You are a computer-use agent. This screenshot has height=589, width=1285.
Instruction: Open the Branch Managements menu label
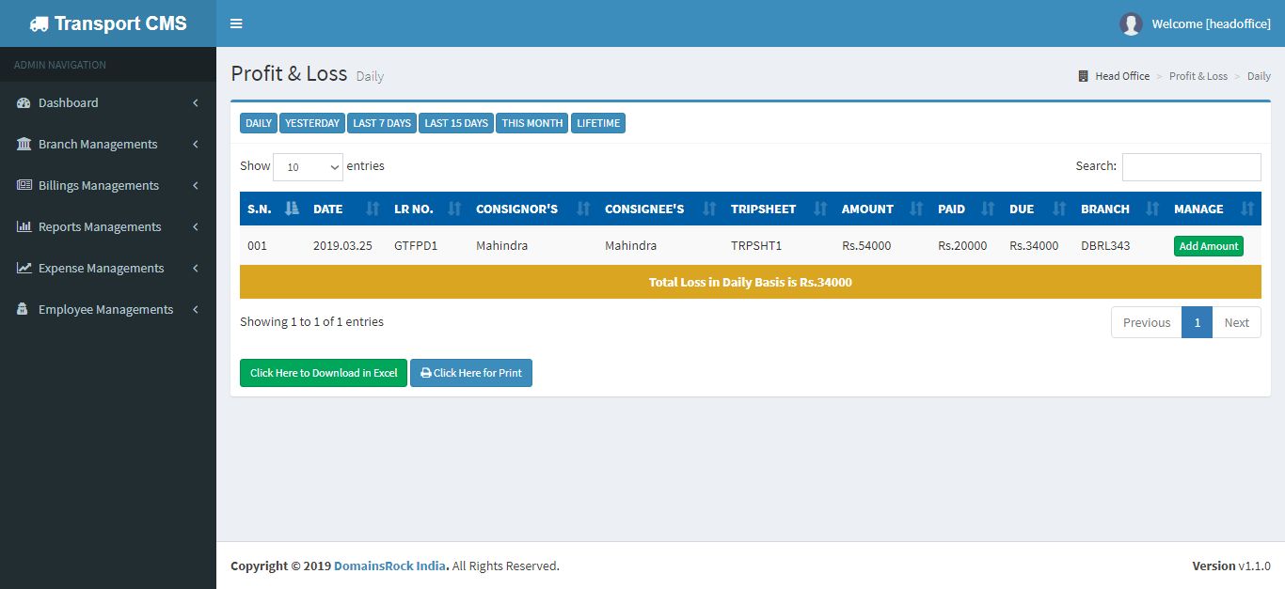98,144
